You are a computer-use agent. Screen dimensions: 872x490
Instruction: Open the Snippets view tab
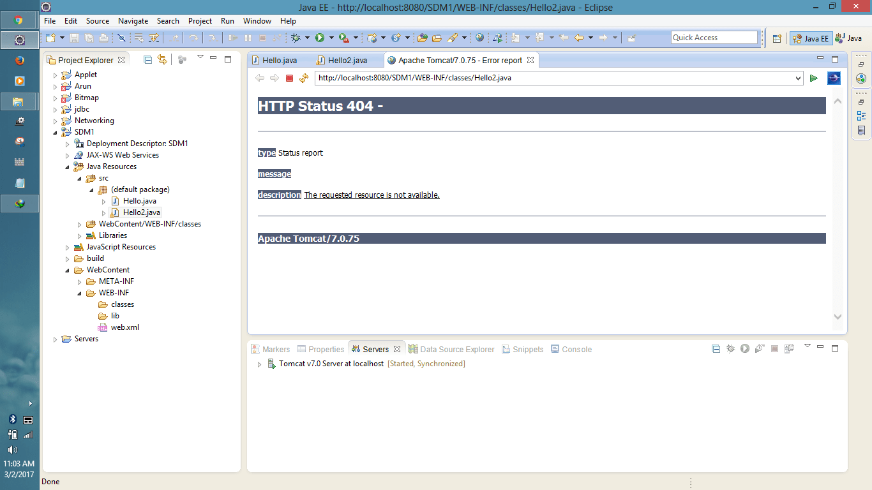[522, 349]
